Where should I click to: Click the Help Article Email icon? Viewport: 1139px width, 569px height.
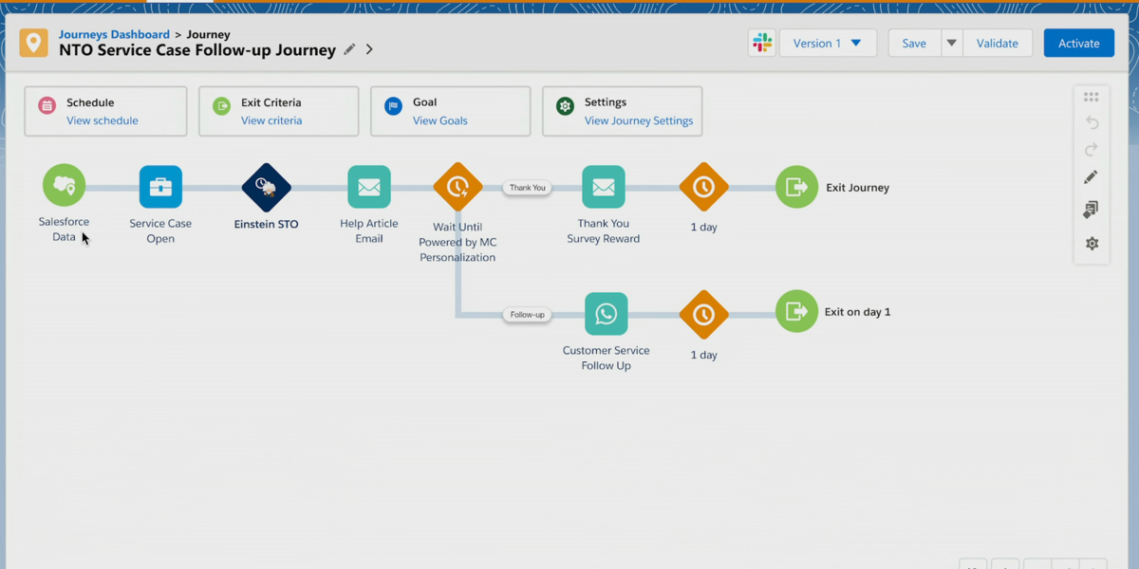pyautogui.click(x=369, y=187)
